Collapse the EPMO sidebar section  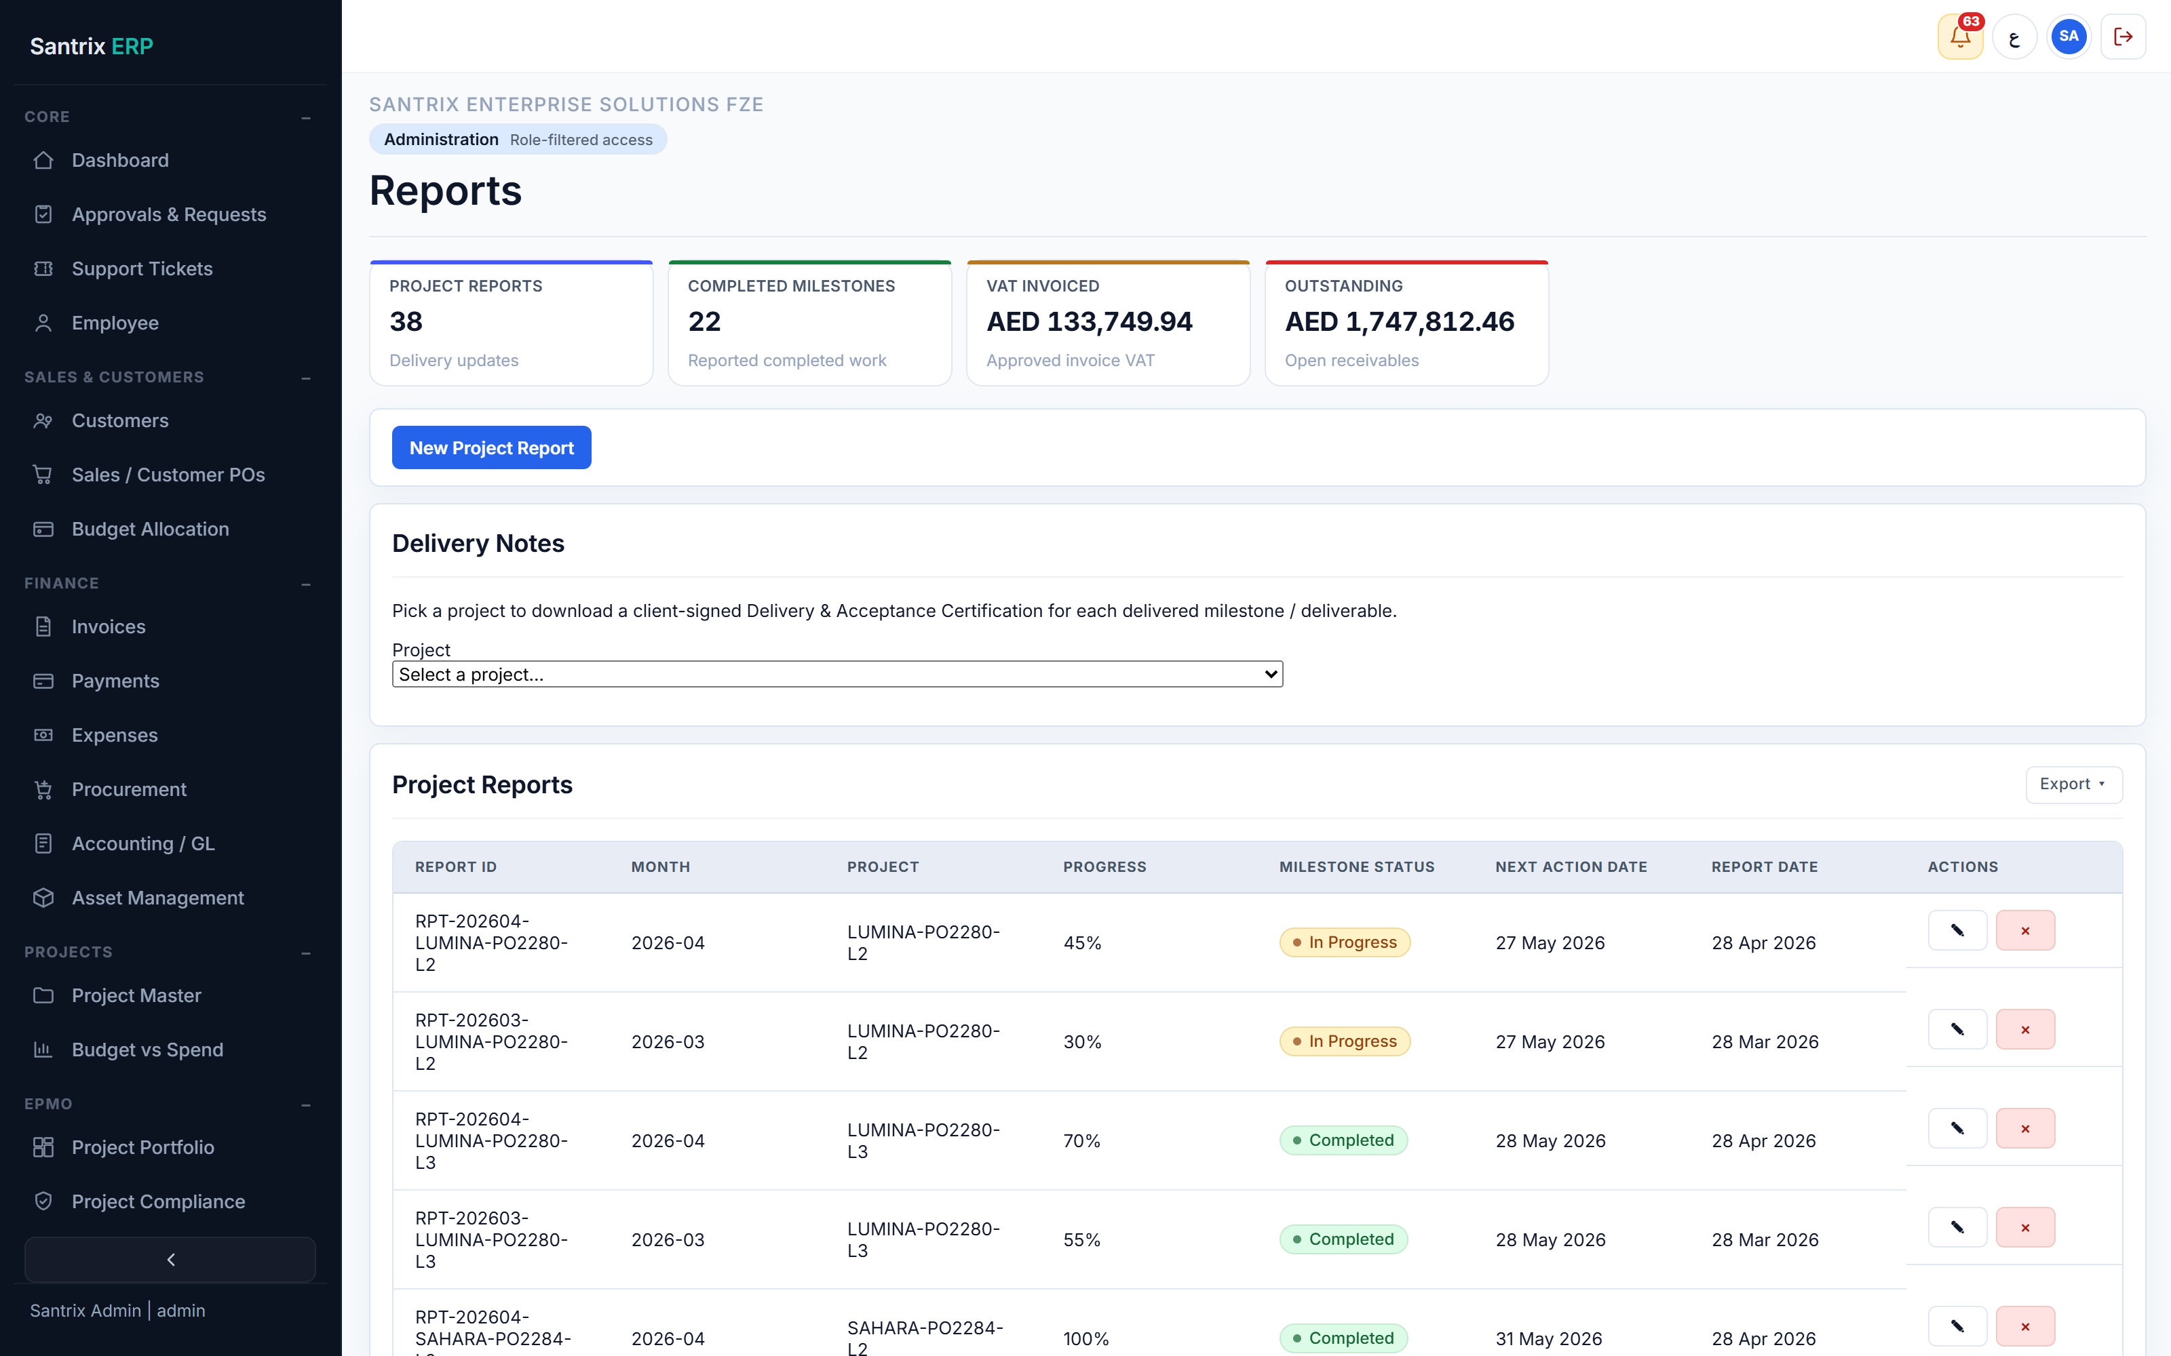(x=306, y=1105)
